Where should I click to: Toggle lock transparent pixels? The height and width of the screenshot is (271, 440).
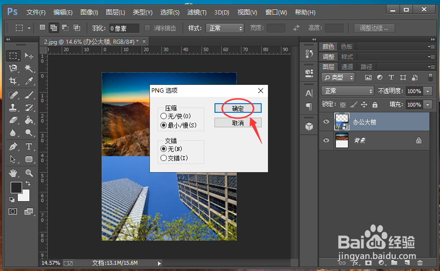pyautogui.click(x=343, y=105)
